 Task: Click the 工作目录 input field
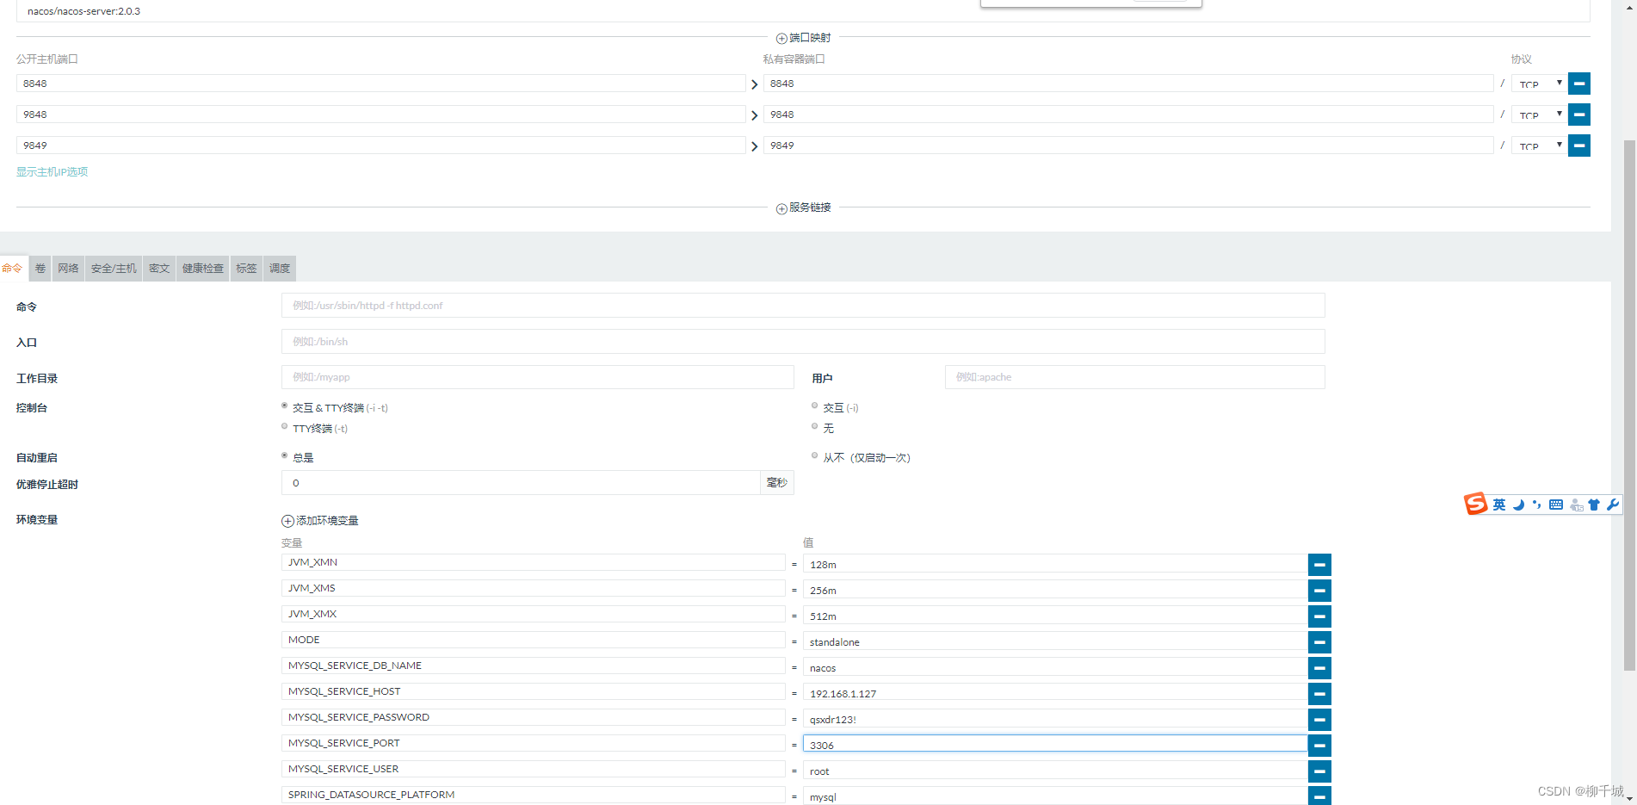click(538, 377)
